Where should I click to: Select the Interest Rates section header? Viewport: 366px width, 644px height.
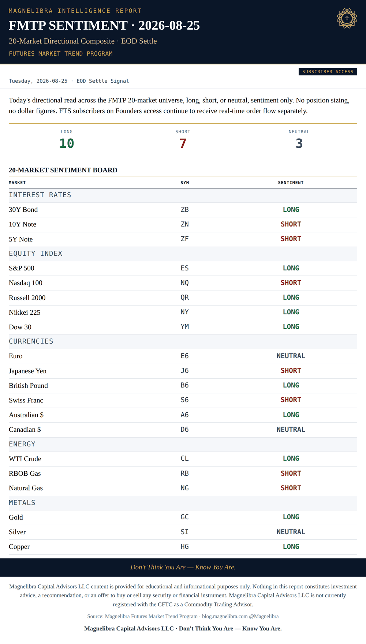pos(183,195)
